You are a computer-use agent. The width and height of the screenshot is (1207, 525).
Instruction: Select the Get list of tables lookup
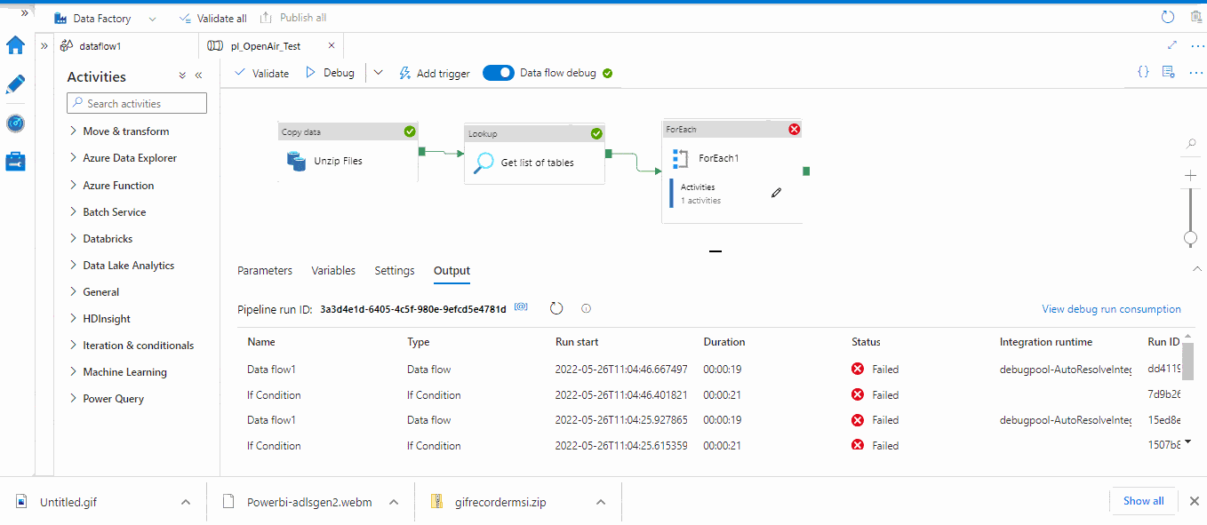coord(534,155)
